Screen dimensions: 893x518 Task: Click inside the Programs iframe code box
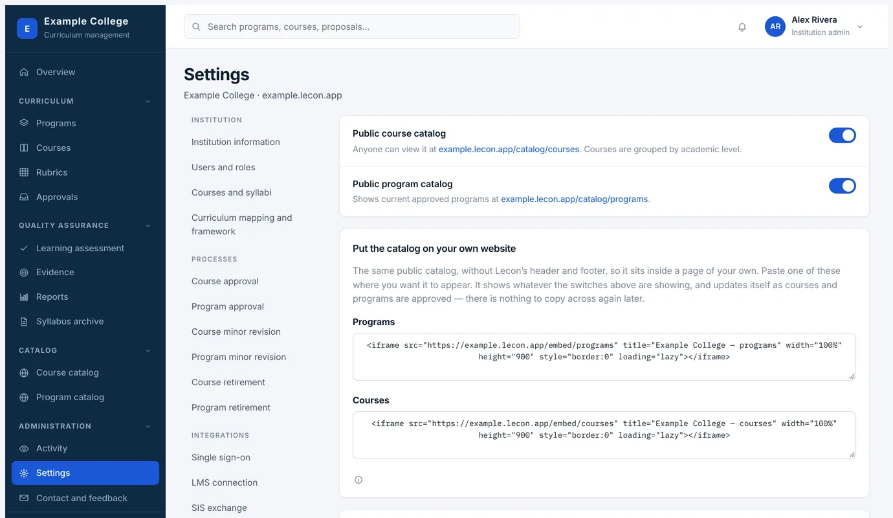pos(604,357)
